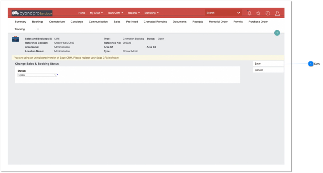Click the Change Sales & Booking Status heading
Screen dimensions: 323x173
(x=37, y=64)
